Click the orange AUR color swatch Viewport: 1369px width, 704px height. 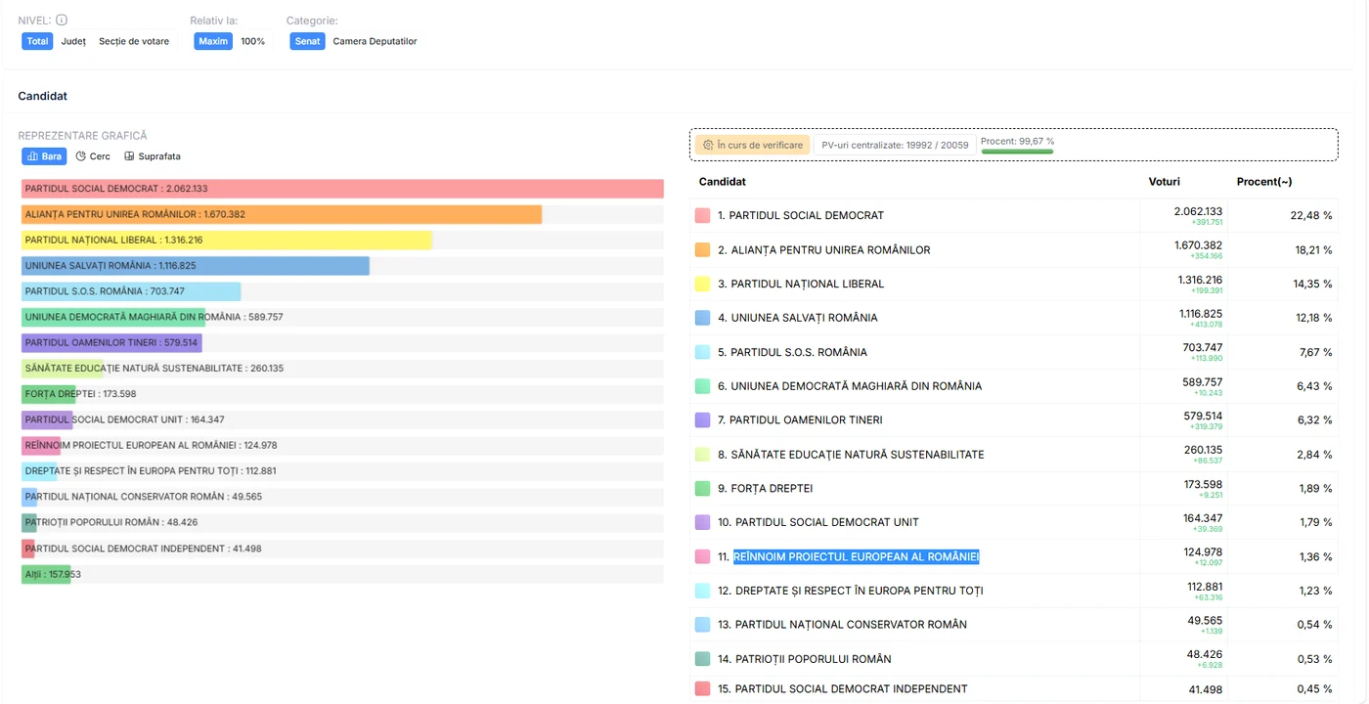click(702, 249)
